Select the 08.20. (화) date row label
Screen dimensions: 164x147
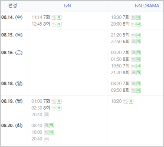[x=12, y=125]
